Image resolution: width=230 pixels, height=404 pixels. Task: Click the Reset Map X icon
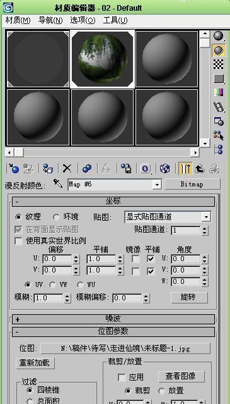coord(67,169)
